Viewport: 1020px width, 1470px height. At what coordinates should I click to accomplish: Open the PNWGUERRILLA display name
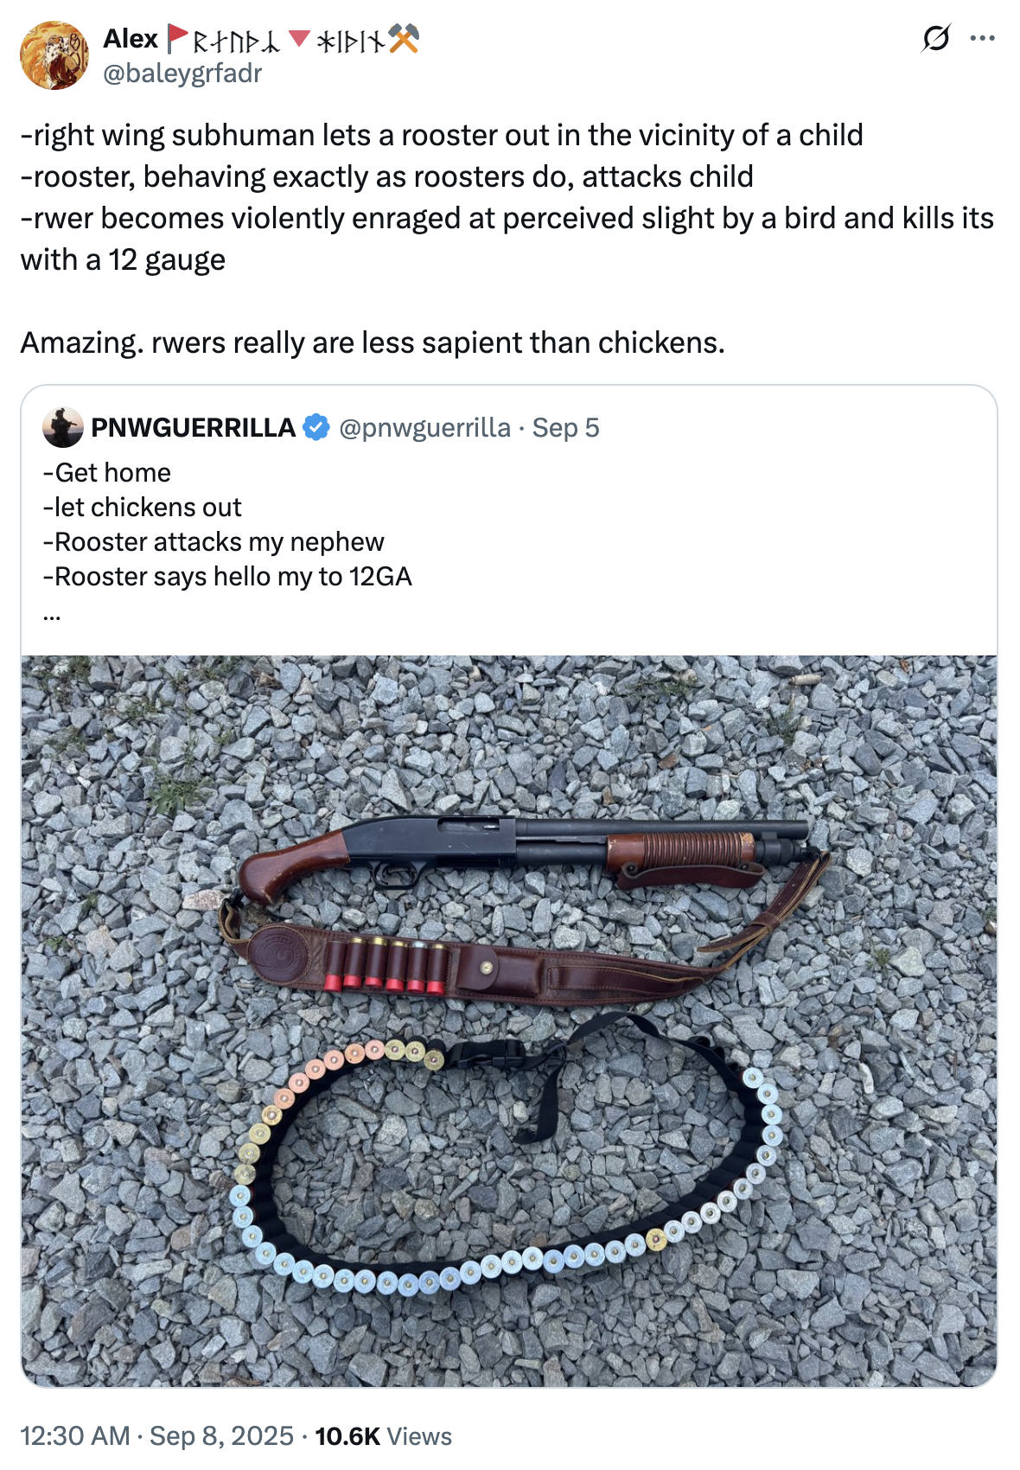point(194,427)
